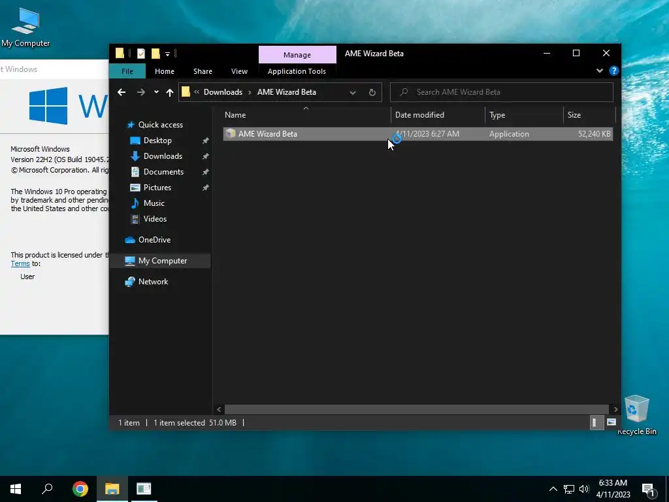The height and width of the screenshot is (502, 669).
Task: Click the Back arrow in File Explorer
Action: coord(122,92)
